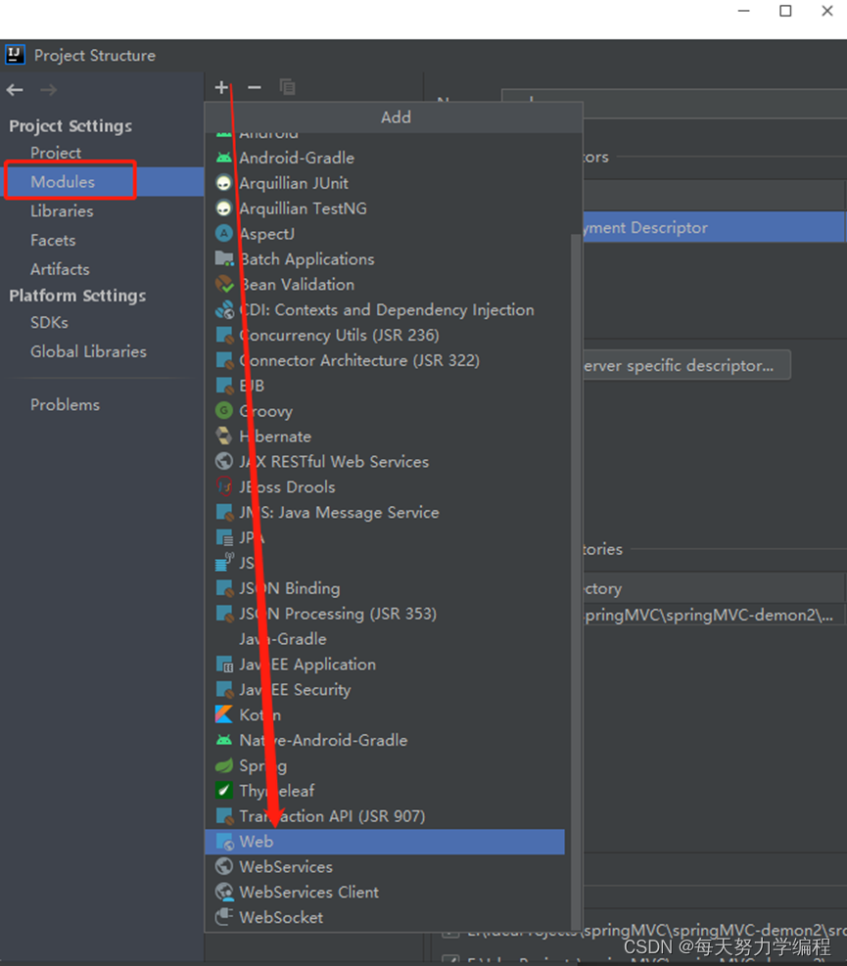Click the Arquillian JUnit icon
Screen dimensions: 847x966
click(224, 183)
